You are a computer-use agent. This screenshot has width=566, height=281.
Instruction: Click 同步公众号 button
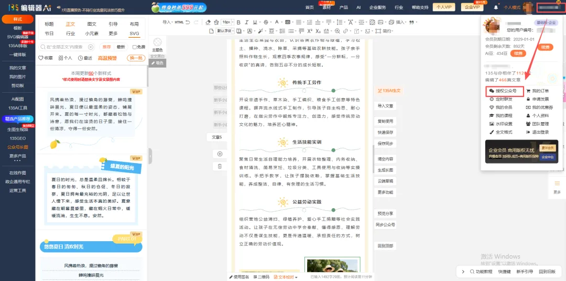[x=385, y=224]
